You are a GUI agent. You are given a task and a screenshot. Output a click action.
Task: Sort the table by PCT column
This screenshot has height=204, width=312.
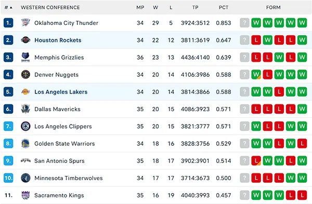tap(224, 8)
